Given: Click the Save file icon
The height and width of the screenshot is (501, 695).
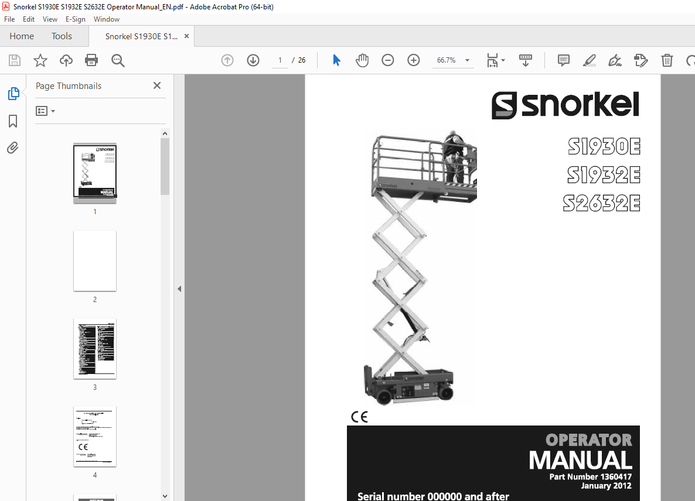Looking at the screenshot, I should (x=15, y=60).
